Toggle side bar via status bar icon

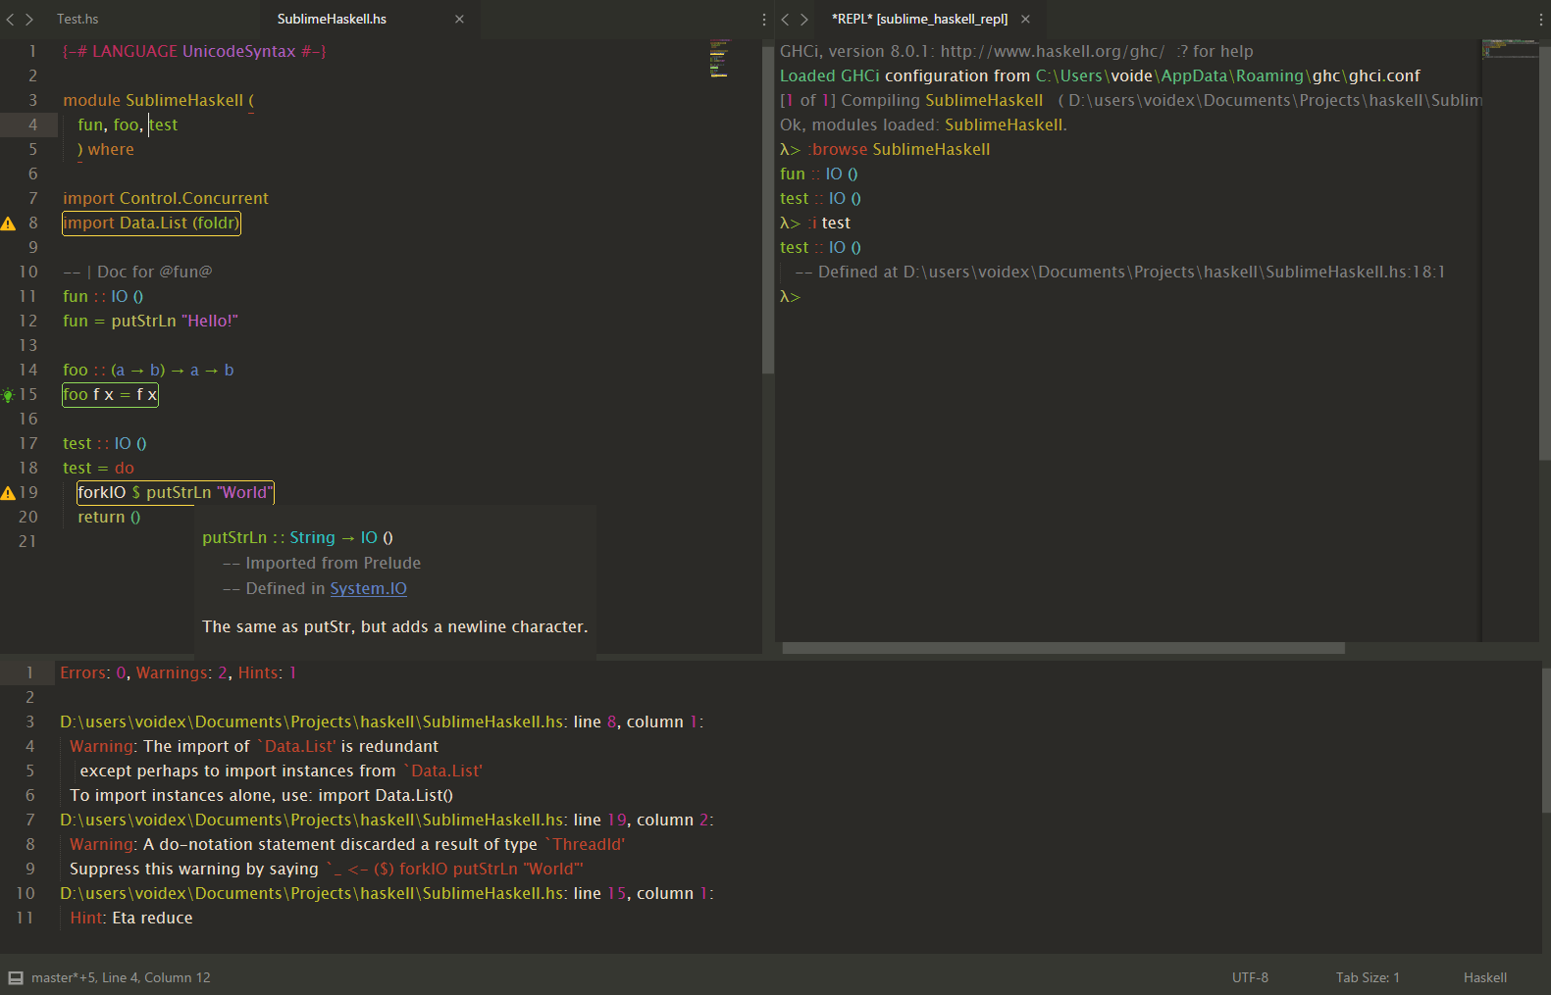[x=16, y=977]
